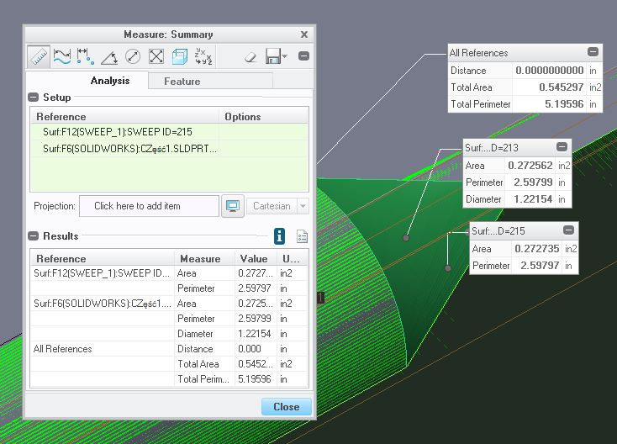Collapse the Surf:...D=215 callout panel
617x444 pixels.
[x=568, y=230]
